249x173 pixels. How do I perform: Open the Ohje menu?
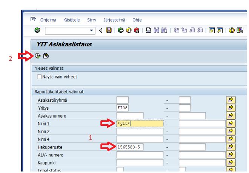pos(137,20)
